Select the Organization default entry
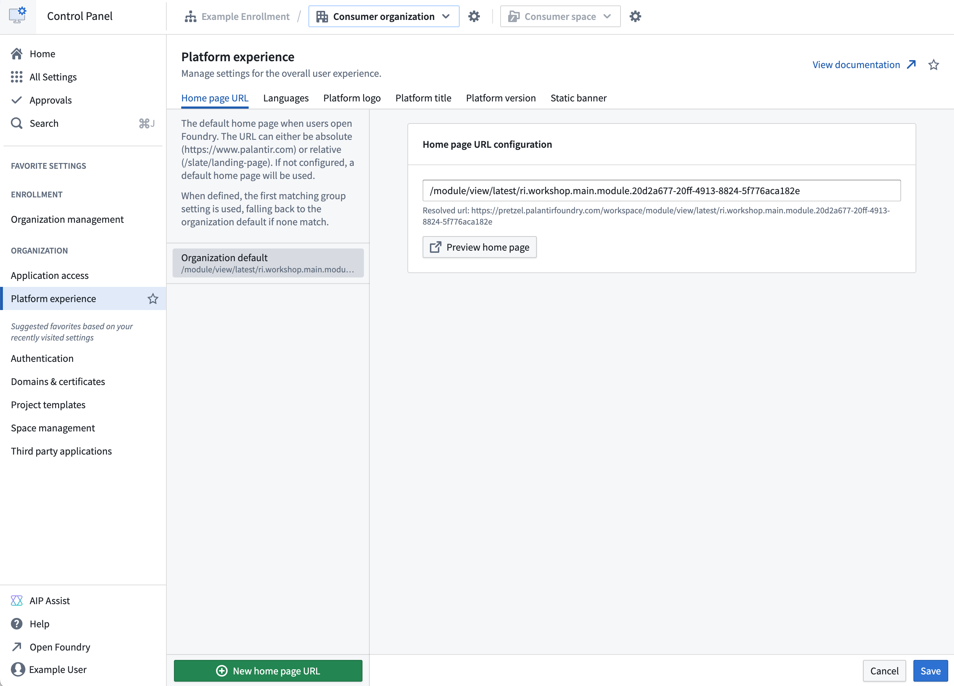 pyautogui.click(x=268, y=263)
